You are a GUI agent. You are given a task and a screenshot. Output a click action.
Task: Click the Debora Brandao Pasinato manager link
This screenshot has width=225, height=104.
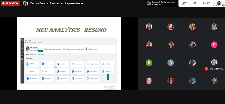[x=93, y=50]
